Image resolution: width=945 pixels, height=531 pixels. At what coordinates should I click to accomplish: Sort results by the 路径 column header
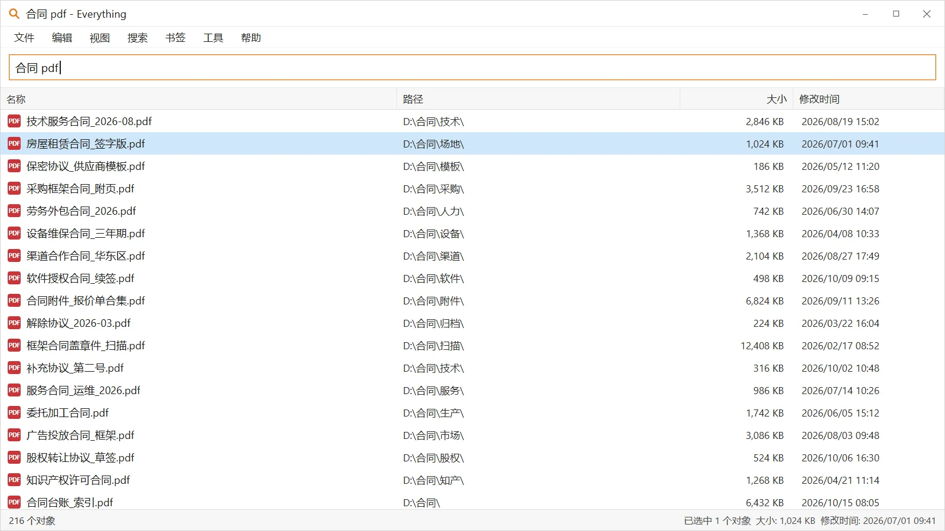coord(538,99)
